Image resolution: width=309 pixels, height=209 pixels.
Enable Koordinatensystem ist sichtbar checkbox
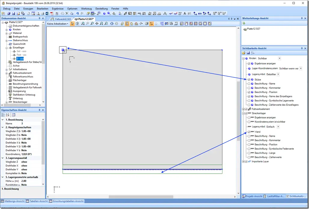(249, 122)
